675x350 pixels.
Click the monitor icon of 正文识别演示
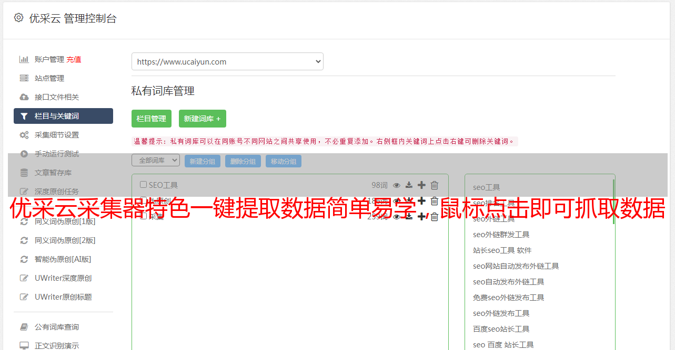[24, 346]
